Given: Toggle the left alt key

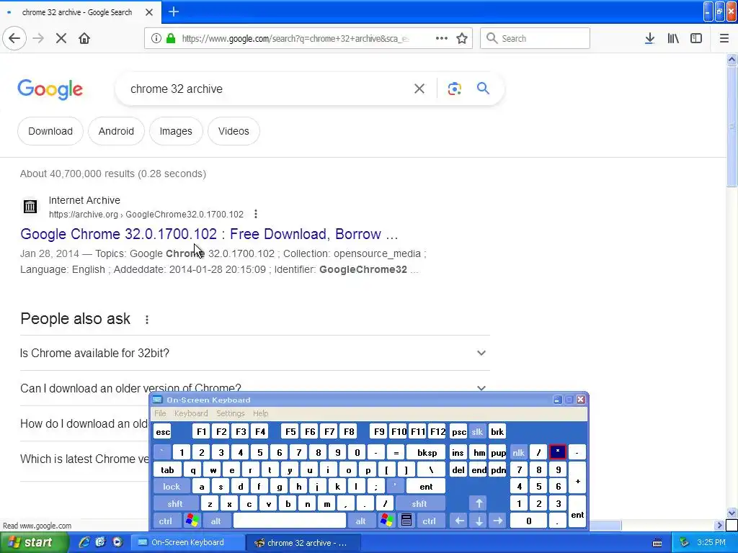Looking at the screenshot, I should (x=216, y=521).
